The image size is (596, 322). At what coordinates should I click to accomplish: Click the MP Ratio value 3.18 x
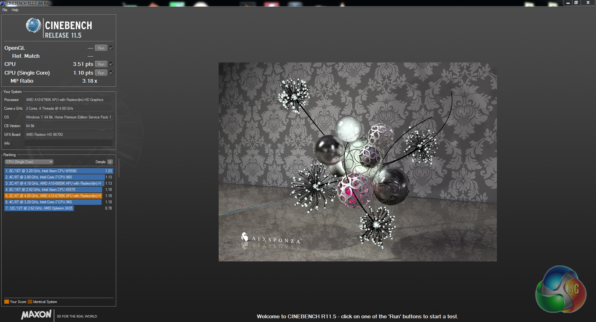(90, 81)
